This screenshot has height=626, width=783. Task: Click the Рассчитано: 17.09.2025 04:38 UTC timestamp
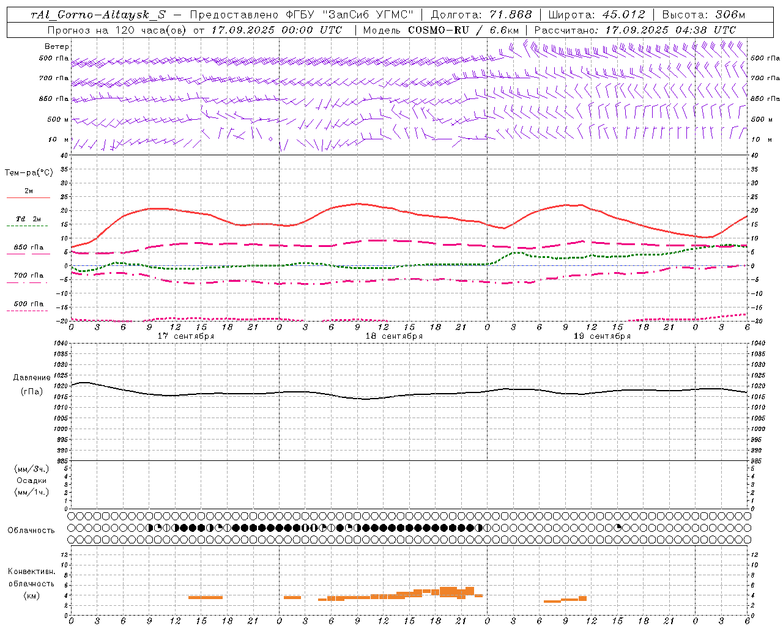[x=635, y=30]
